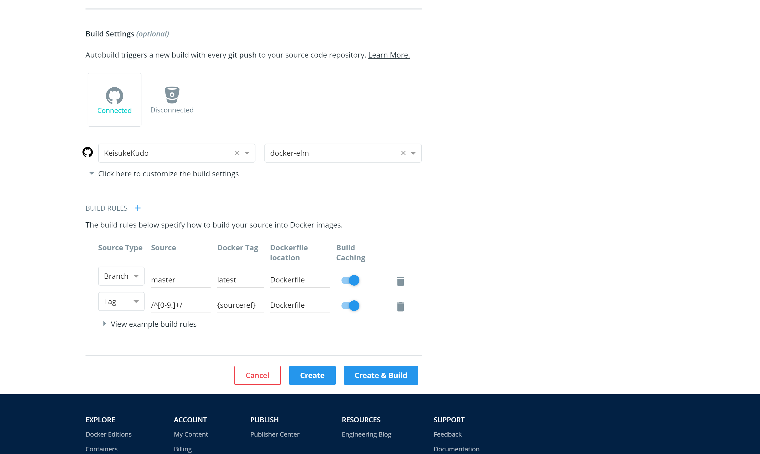Image resolution: width=760 pixels, height=454 pixels.
Task: Clear the KeisukeKudo organization selection
Action: [x=237, y=153]
